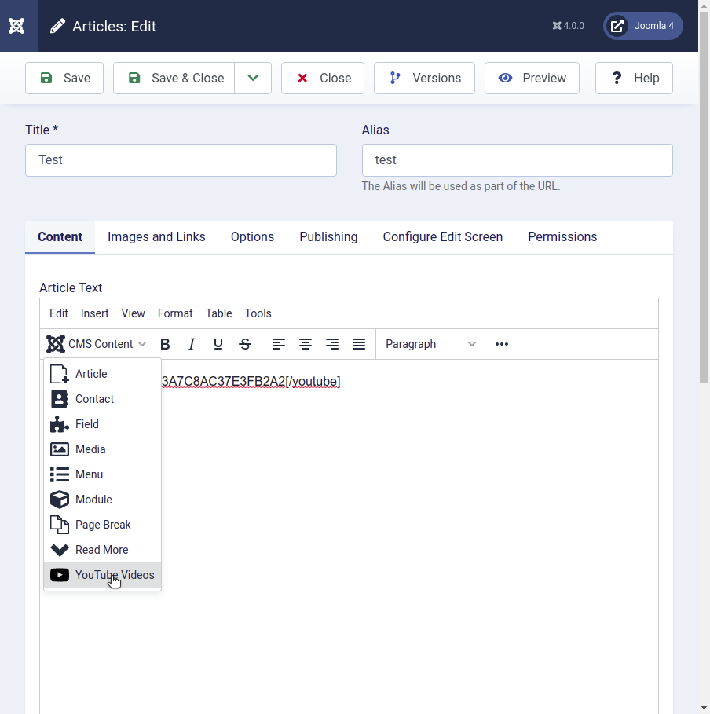The image size is (710, 714).
Task: Expand the Save & Close options arrow
Action: click(x=253, y=79)
